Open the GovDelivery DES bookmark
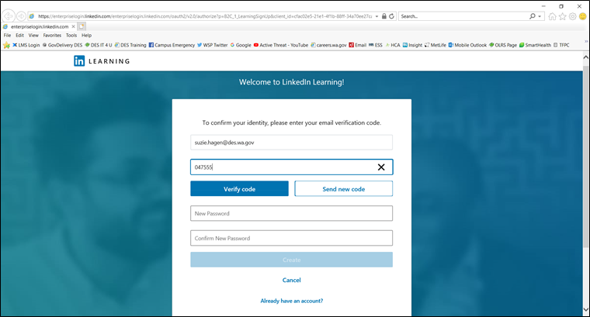590x317 pixels. click(62, 45)
